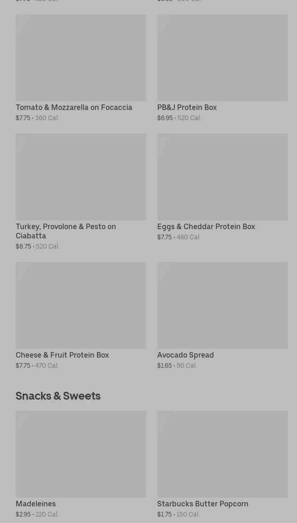Select the Avocado Spread product image

(x=222, y=305)
